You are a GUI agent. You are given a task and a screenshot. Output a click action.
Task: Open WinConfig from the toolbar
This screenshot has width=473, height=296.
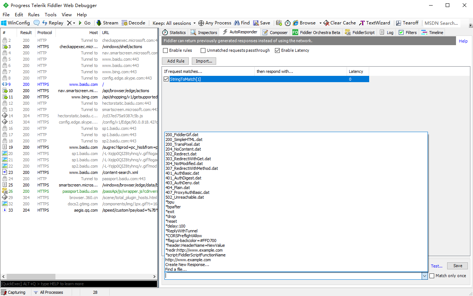coord(15,23)
